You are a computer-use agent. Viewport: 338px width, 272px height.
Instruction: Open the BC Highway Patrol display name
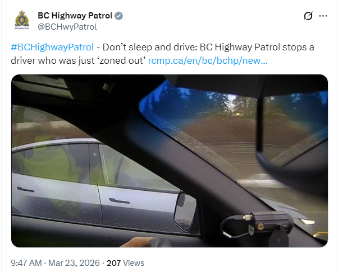coord(75,16)
